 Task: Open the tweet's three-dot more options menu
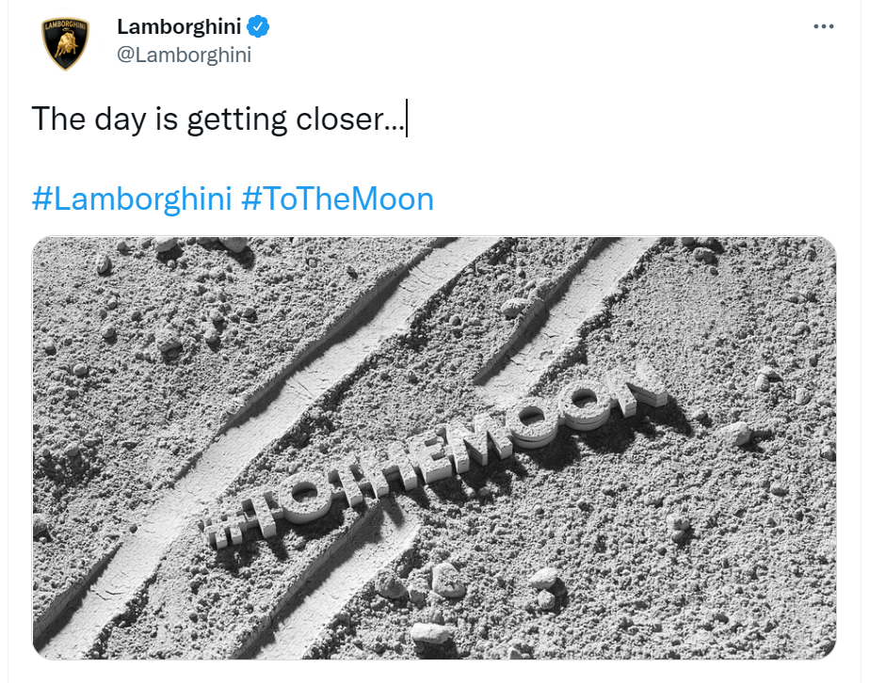(x=823, y=26)
